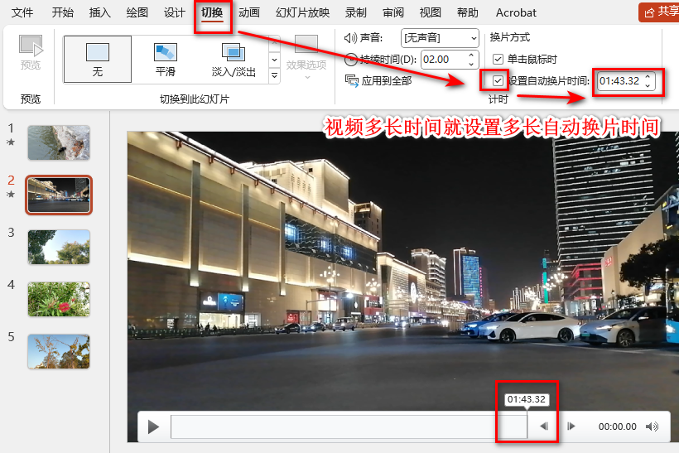679x453 pixels.
Task: Toggle 设置自动换片时间 checkbox
Action: pos(498,80)
